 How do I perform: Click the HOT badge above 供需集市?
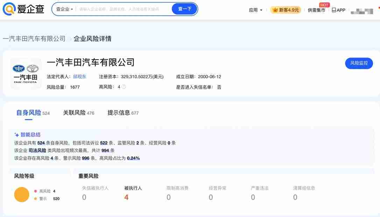pyautogui.click(x=324, y=5)
